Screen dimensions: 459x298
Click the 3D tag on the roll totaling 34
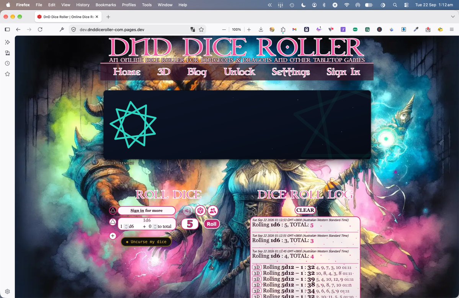pos(257,291)
